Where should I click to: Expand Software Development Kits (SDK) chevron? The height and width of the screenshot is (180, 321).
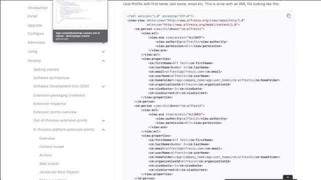coord(103,86)
